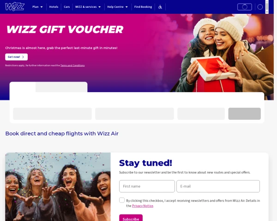
Task: Click the scrollbar up arrow
Action: point(267,1)
